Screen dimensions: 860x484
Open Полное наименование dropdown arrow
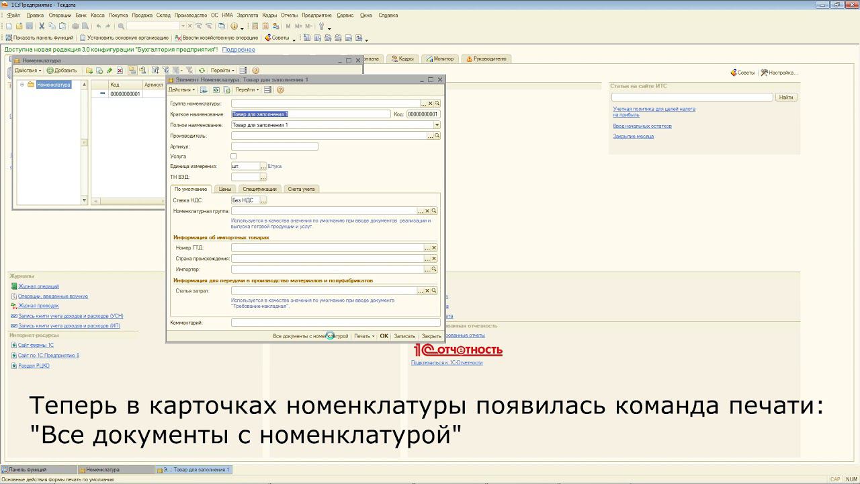click(x=437, y=125)
